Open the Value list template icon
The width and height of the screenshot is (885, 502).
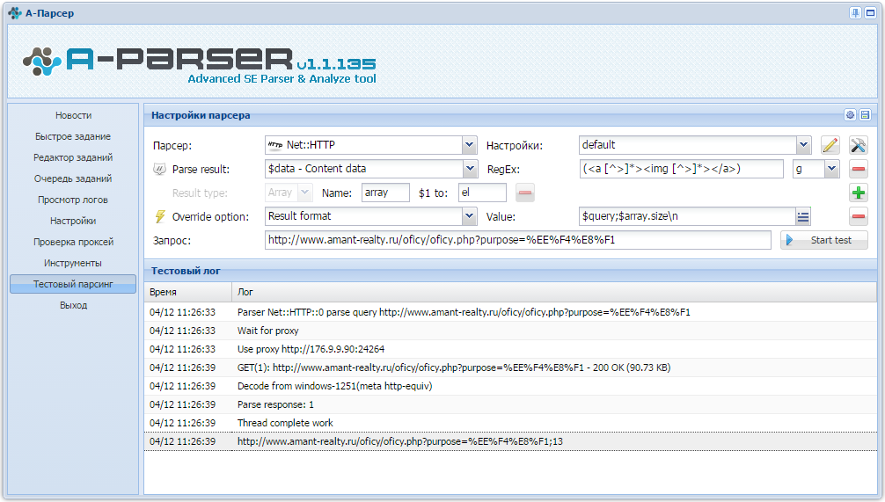803,216
